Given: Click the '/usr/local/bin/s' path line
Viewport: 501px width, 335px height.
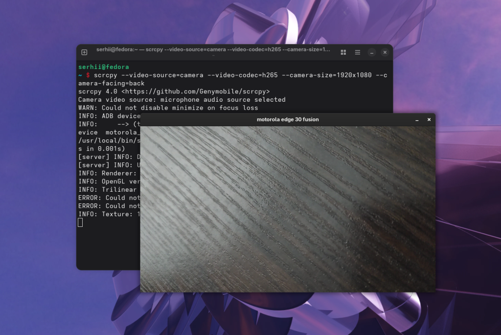Looking at the screenshot, I should pos(109,140).
